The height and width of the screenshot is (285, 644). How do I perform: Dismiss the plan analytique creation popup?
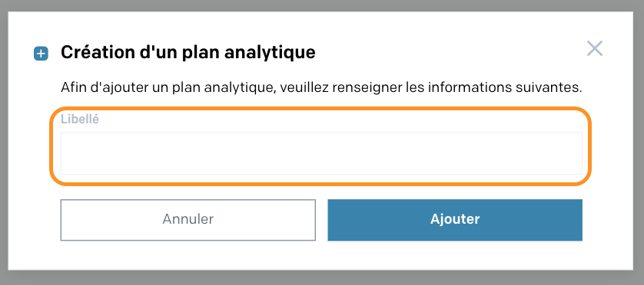pos(594,48)
